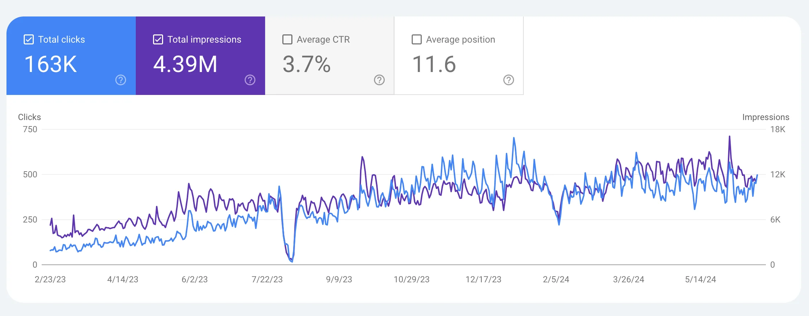
Task: Select the 163K total clicks value
Action: coord(51,64)
